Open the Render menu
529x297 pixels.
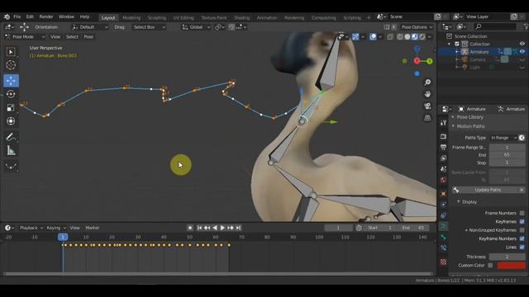[x=46, y=16]
